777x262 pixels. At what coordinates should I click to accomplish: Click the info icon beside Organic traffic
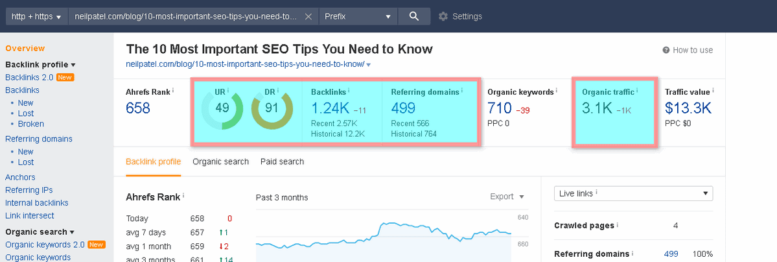coord(637,91)
